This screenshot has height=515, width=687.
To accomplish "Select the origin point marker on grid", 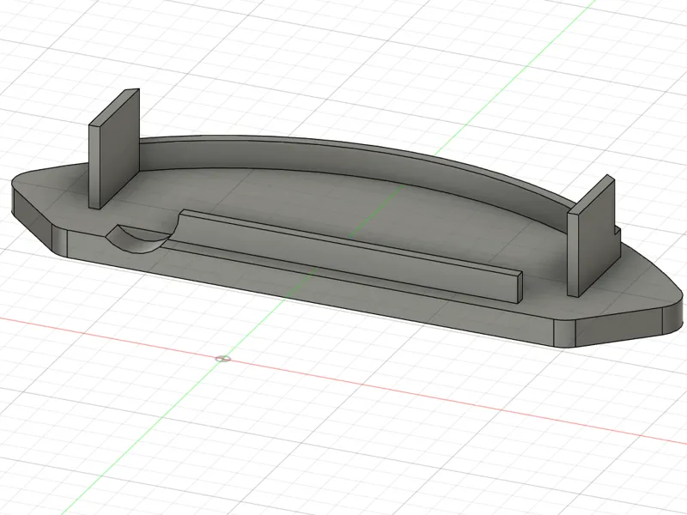I will point(223,359).
